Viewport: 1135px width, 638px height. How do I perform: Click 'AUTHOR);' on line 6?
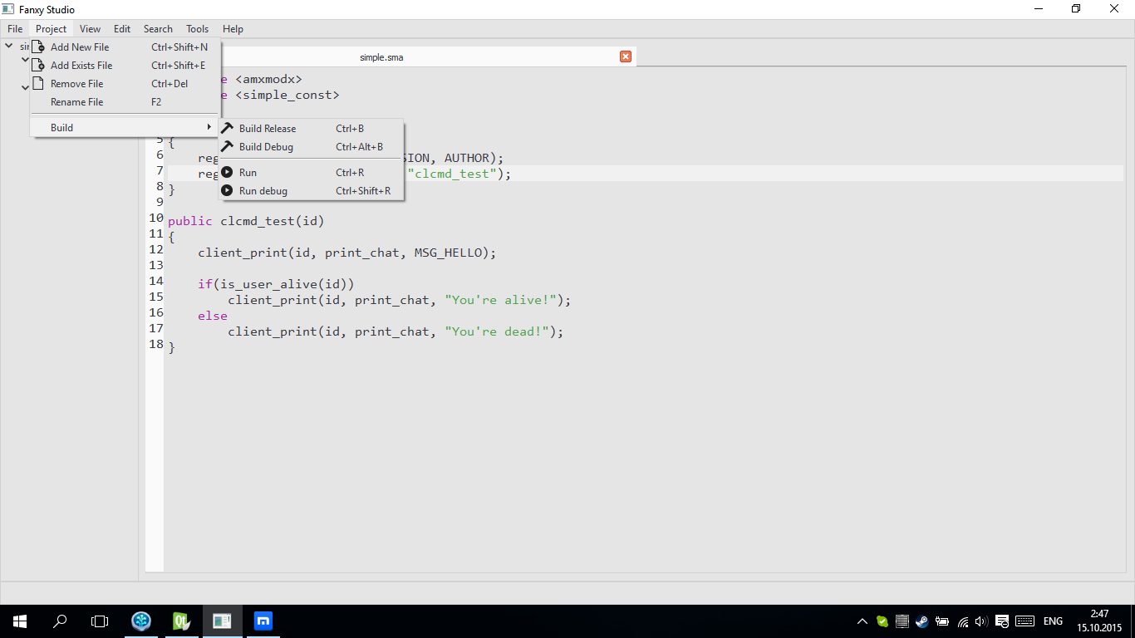pyautogui.click(x=474, y=158)
